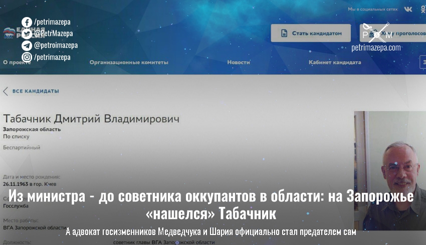
Task: Click the Instagram camera icon
Action: (27, 57)
